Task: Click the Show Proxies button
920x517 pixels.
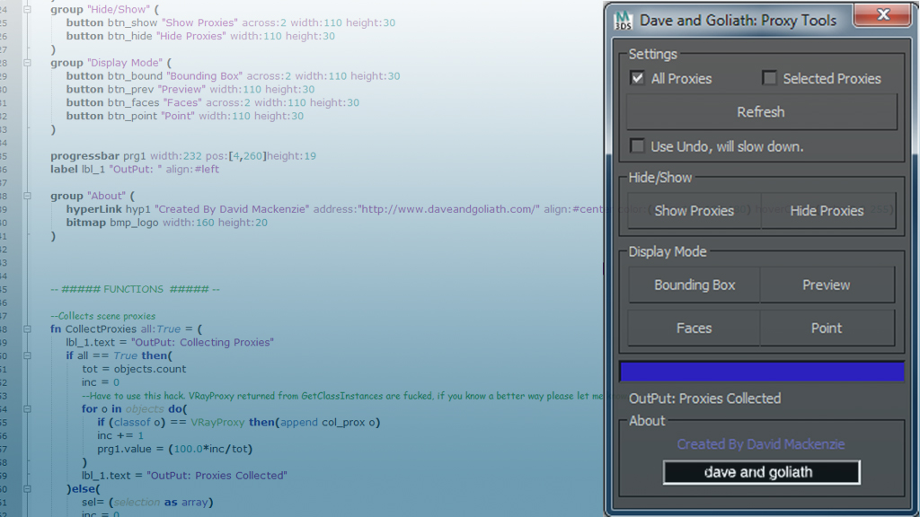Action: coord(694,211)
